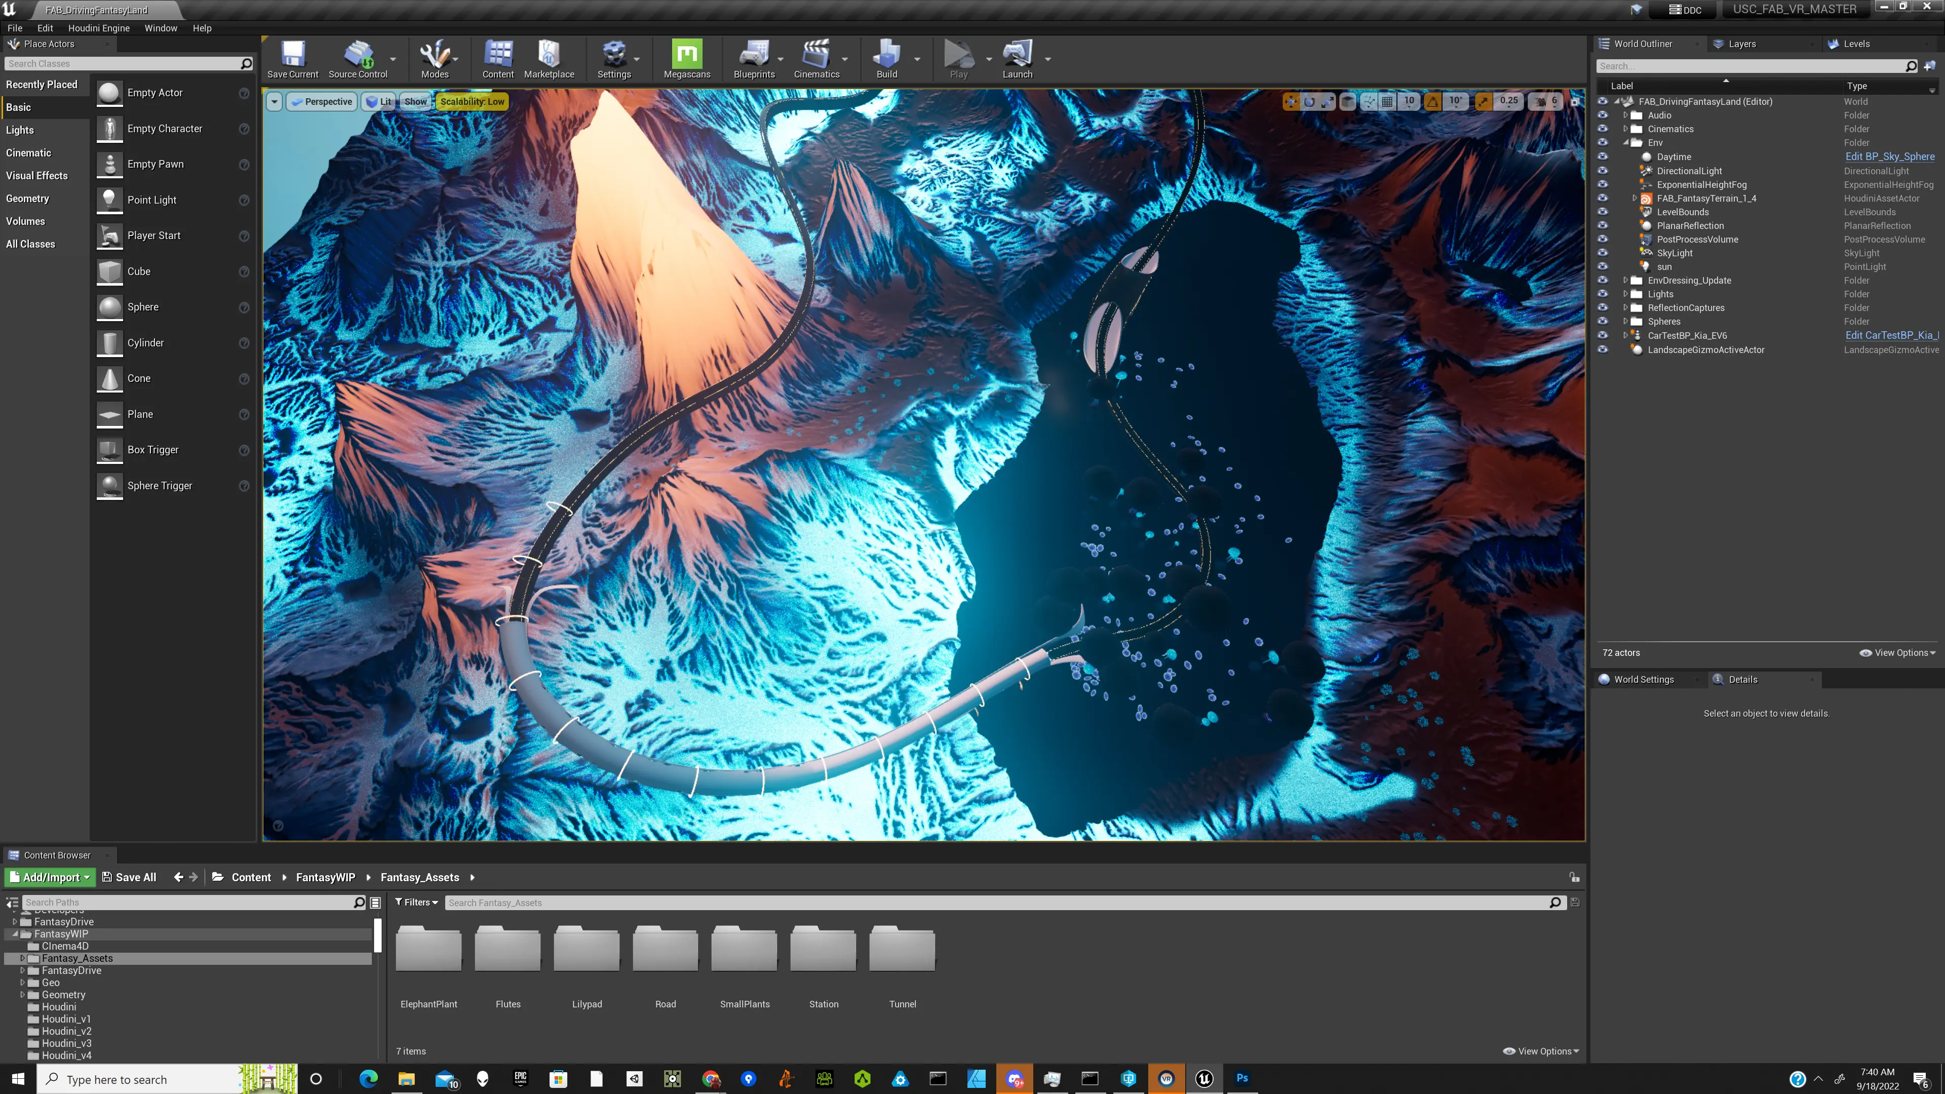This screenshot has height=1094, width=1945.
Task: Toggle visibility of ExponentialHeightFog
Action: (x=1602, y=184)
